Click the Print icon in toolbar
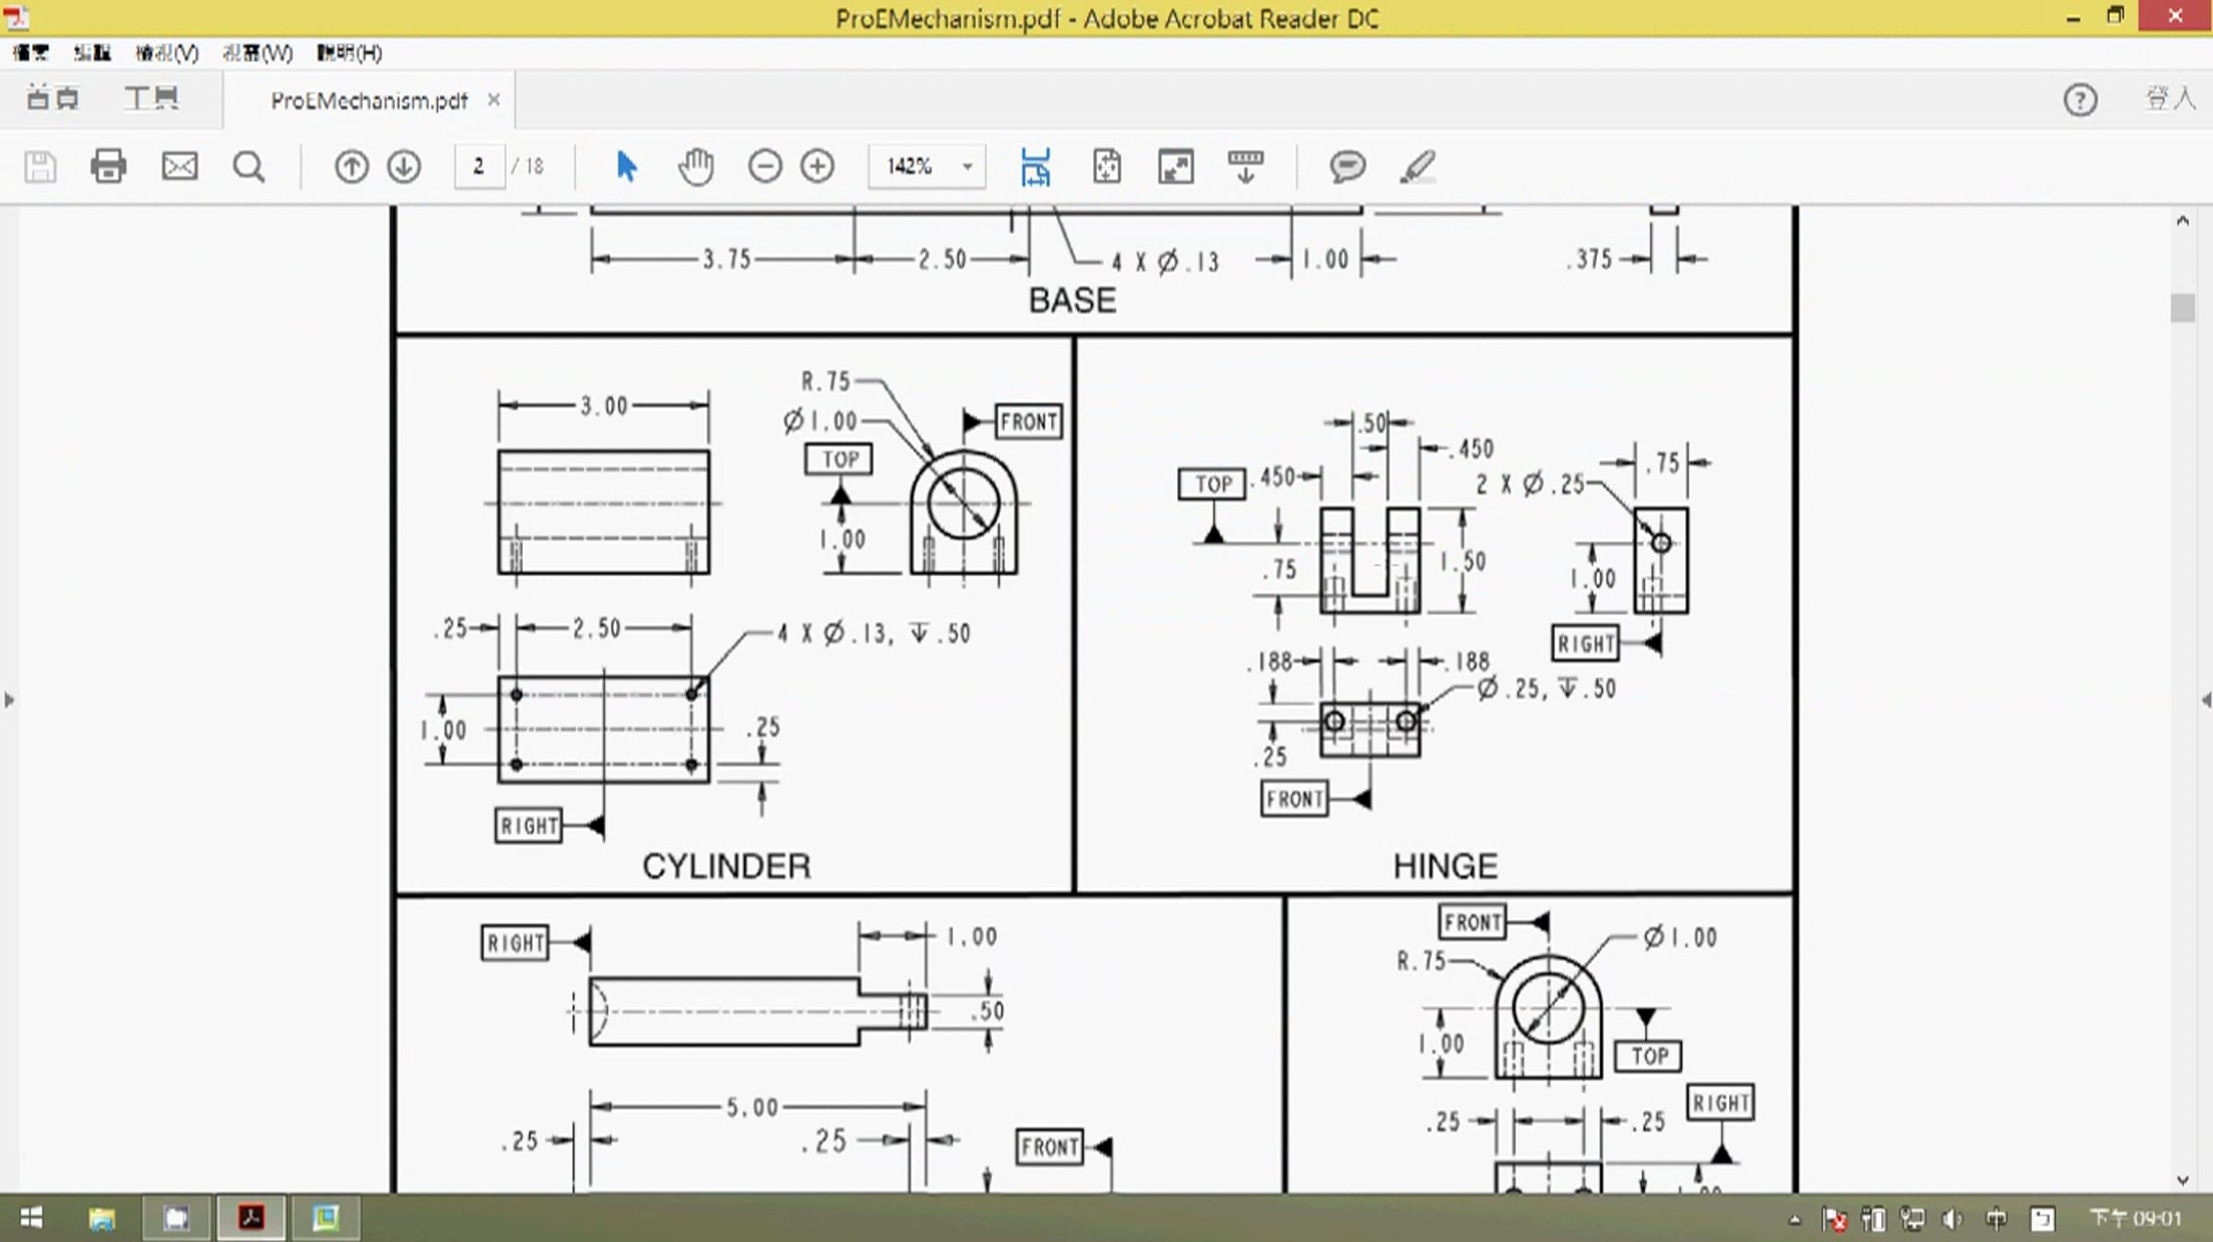2213x1242 pixels. tap(108, 167)
